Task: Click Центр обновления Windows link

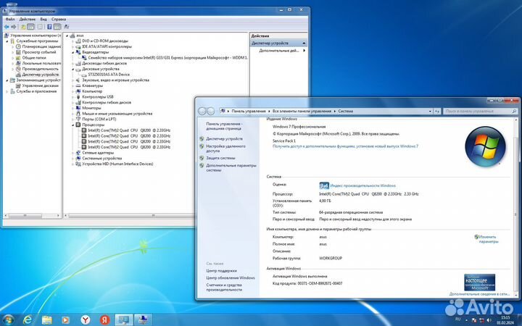Action: pyautogui.click(x=230, y=277)
